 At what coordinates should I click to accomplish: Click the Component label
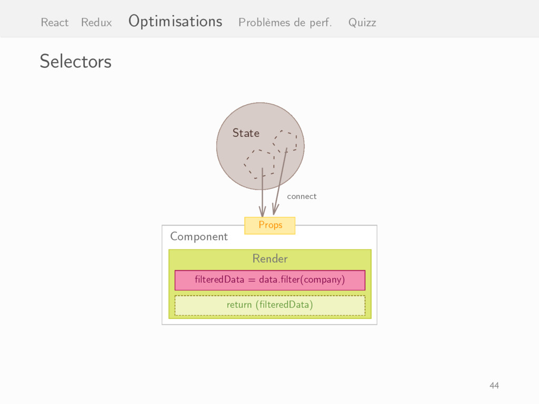199,237
